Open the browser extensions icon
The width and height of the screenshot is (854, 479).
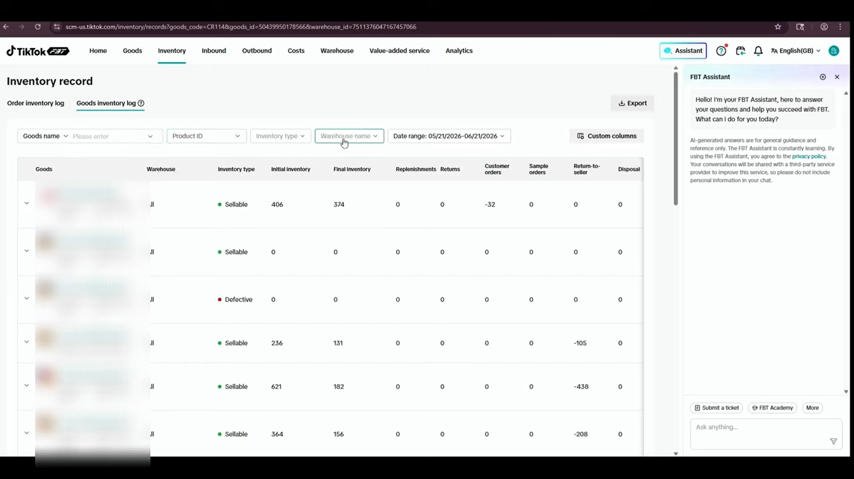[x=800, y=27]
